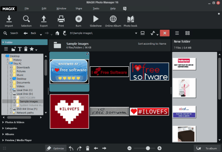
Task: Open the Tasks menu
Action: tap(96, 8)
